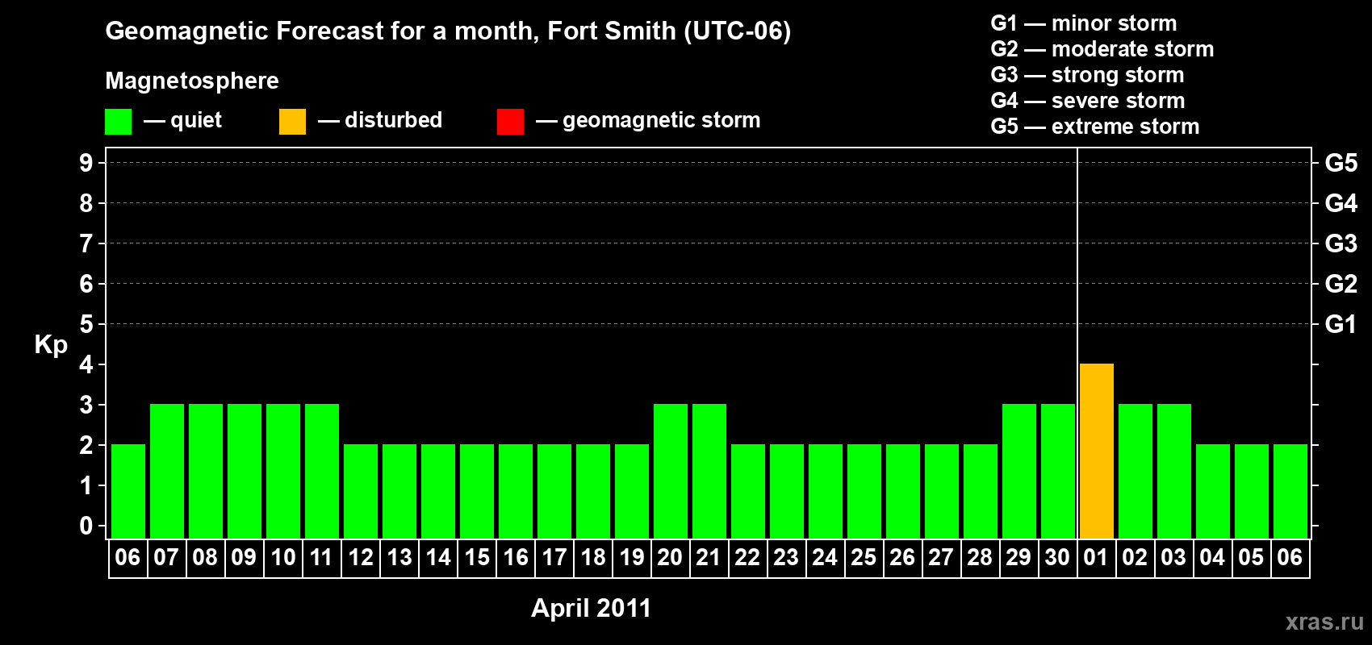Click the green bar for date 02
Image resolution: width=1372 pixels, height=645 pixels.
pyautogui.click(x=1136, y=471)
